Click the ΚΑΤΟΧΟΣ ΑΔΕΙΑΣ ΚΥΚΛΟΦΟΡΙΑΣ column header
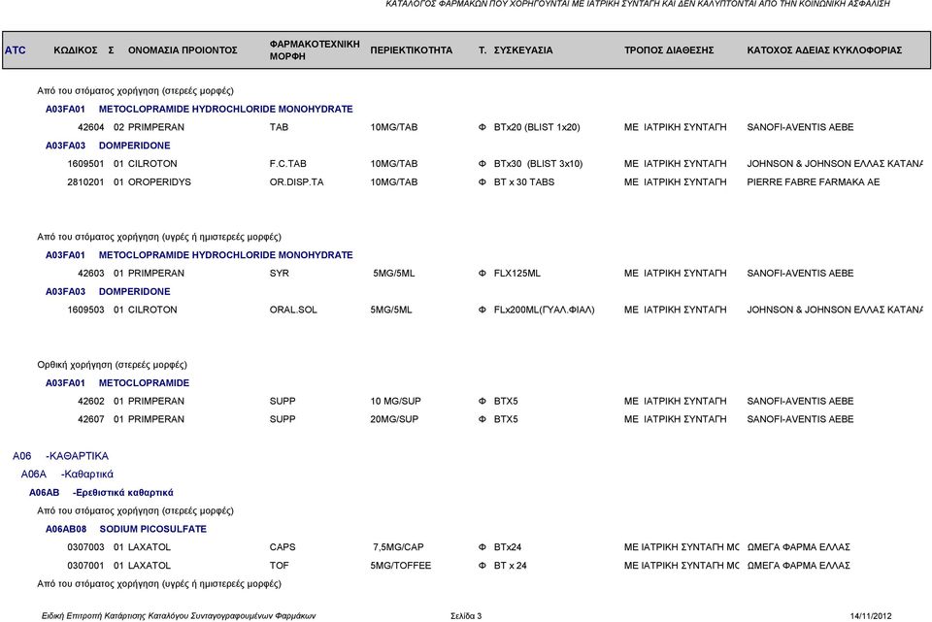Viewport: 932px width, 622px height. 824,49
